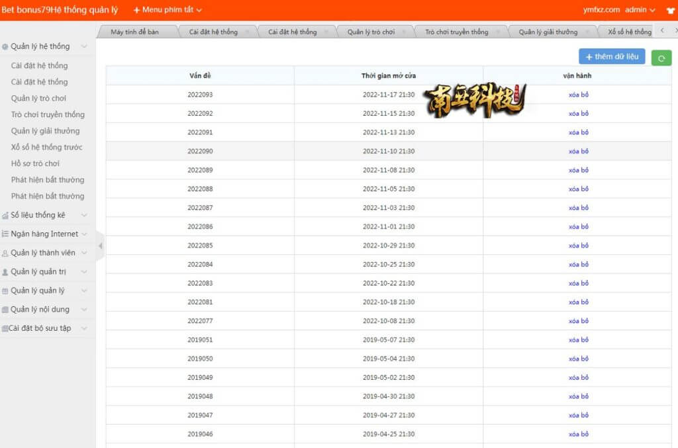Click the person icon beside Quản lý quản trị
Image resolution: width=678 pixels, height=448 pixels.
click(5, 272)
